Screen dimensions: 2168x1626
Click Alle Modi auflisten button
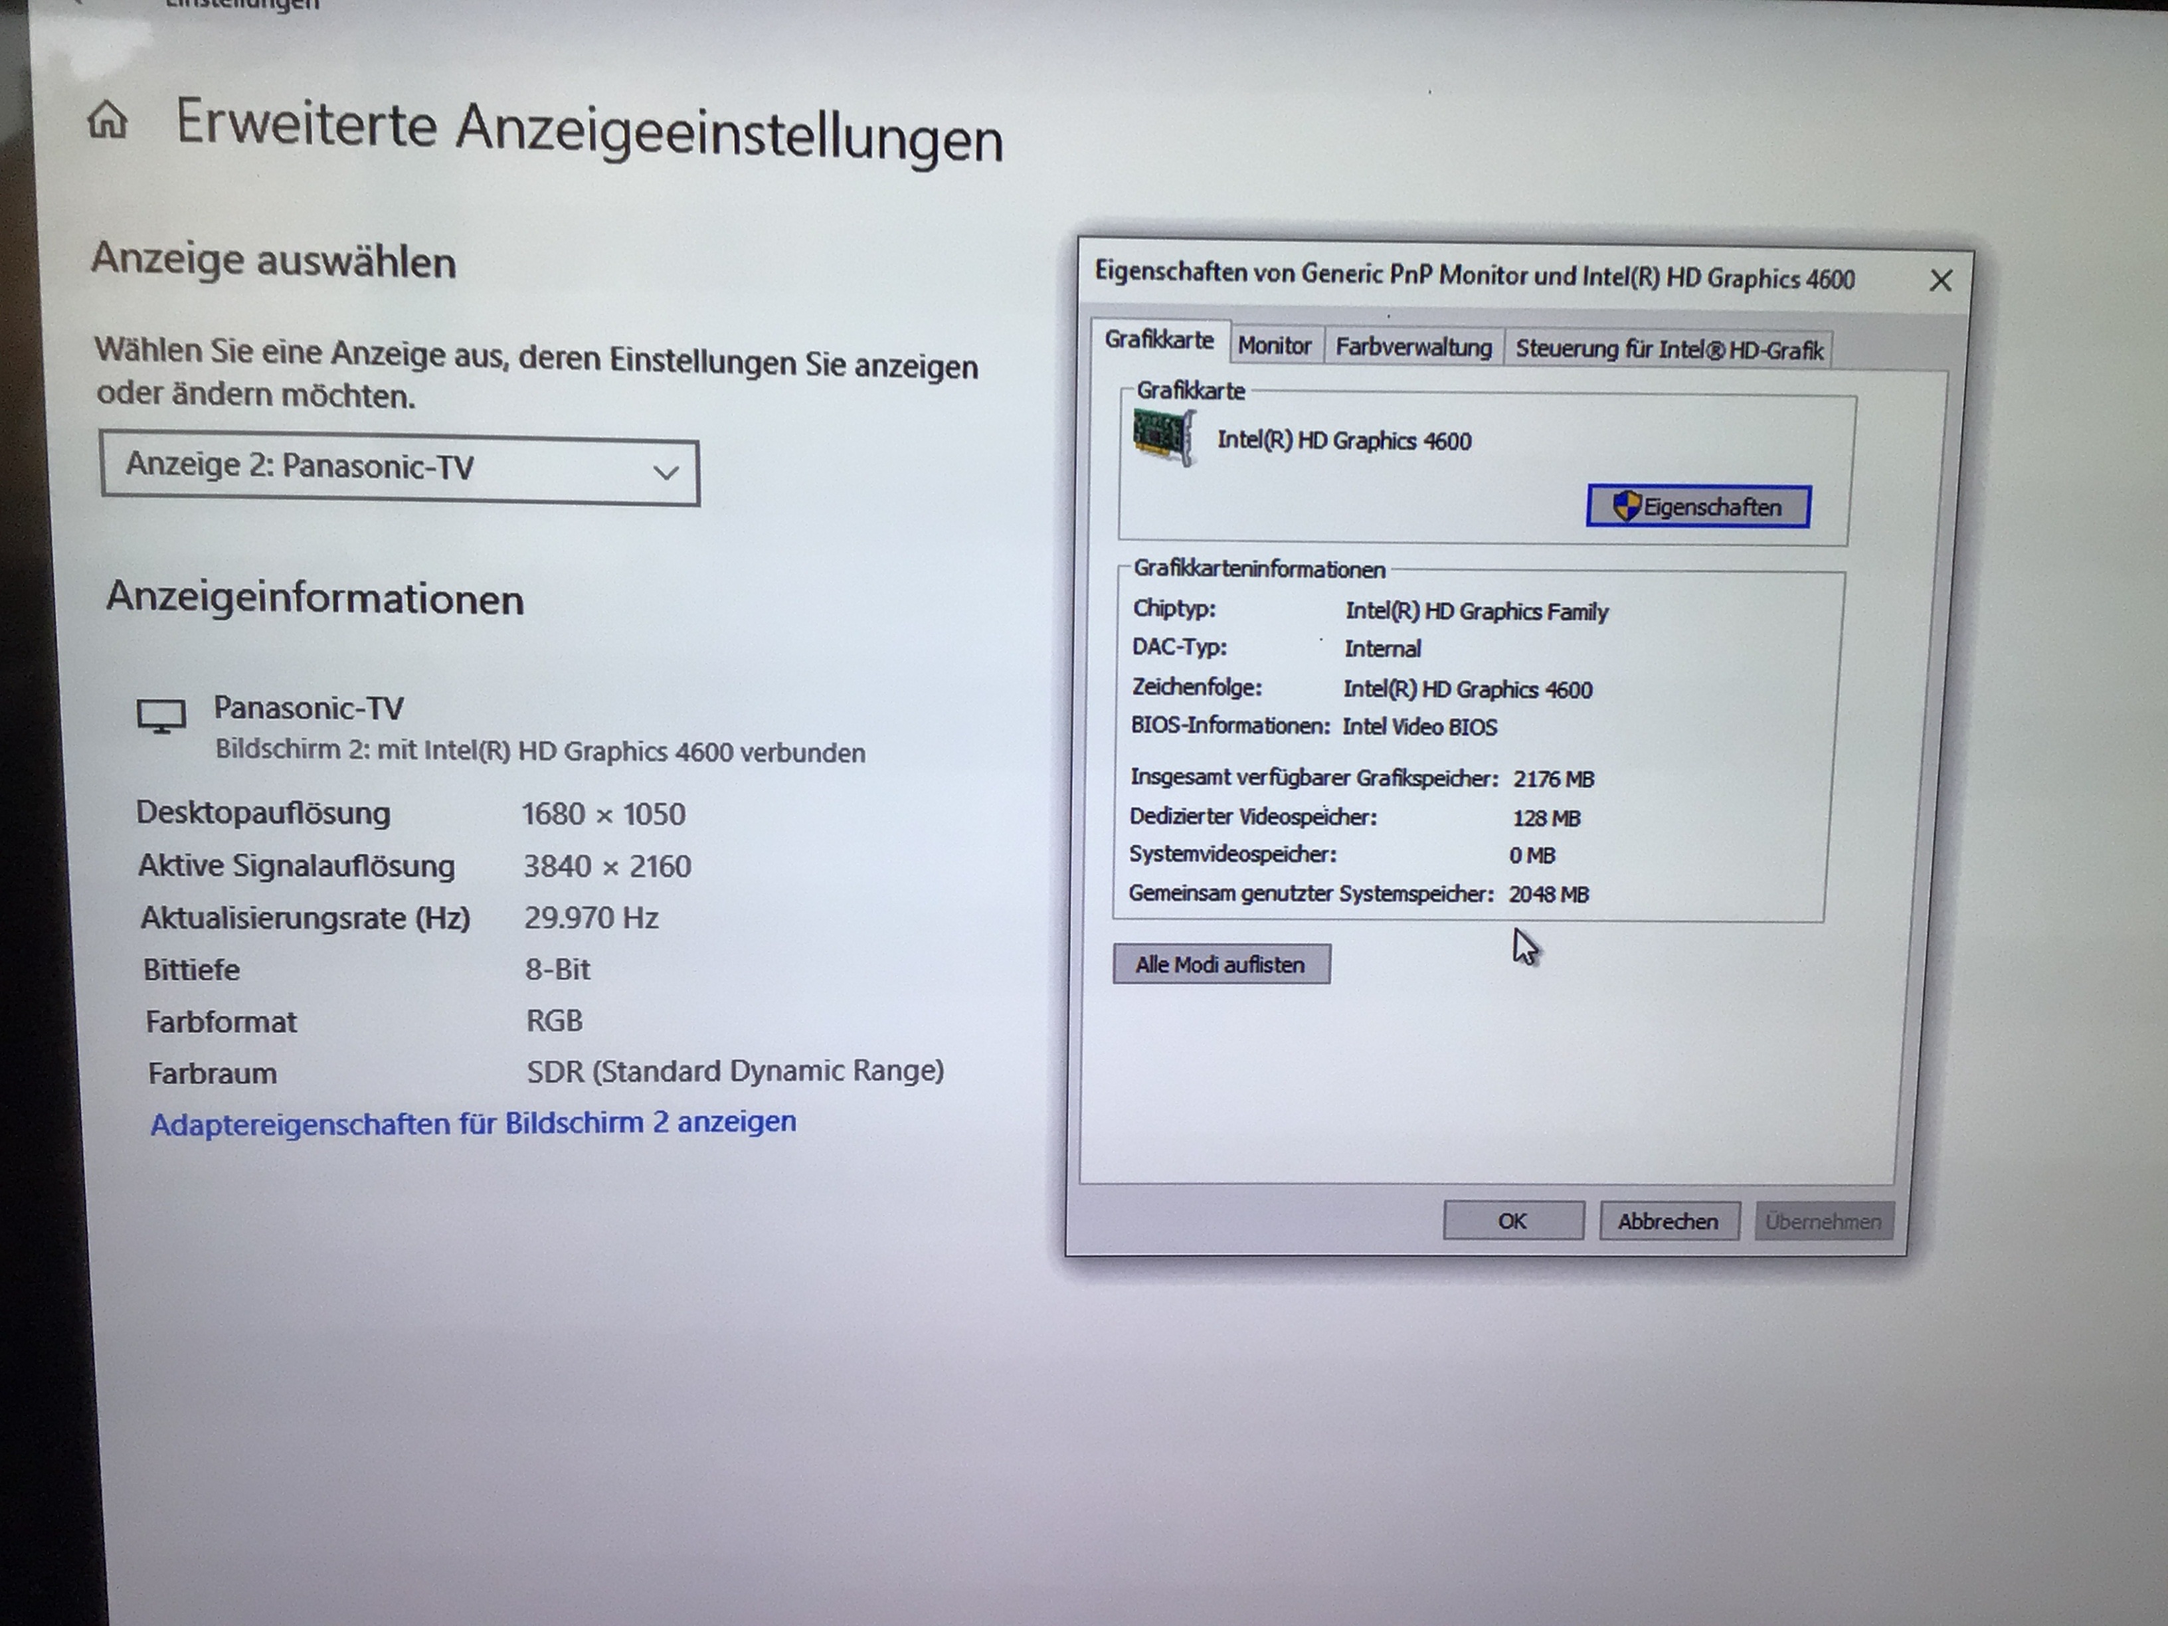1220,964
